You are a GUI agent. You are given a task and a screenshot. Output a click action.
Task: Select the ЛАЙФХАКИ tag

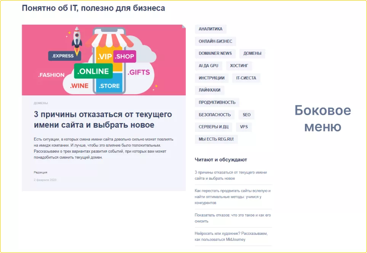click(210, 90)
